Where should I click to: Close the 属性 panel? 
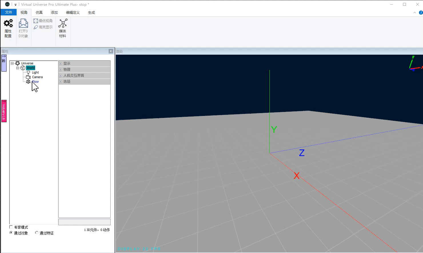[x=111, y=51]
